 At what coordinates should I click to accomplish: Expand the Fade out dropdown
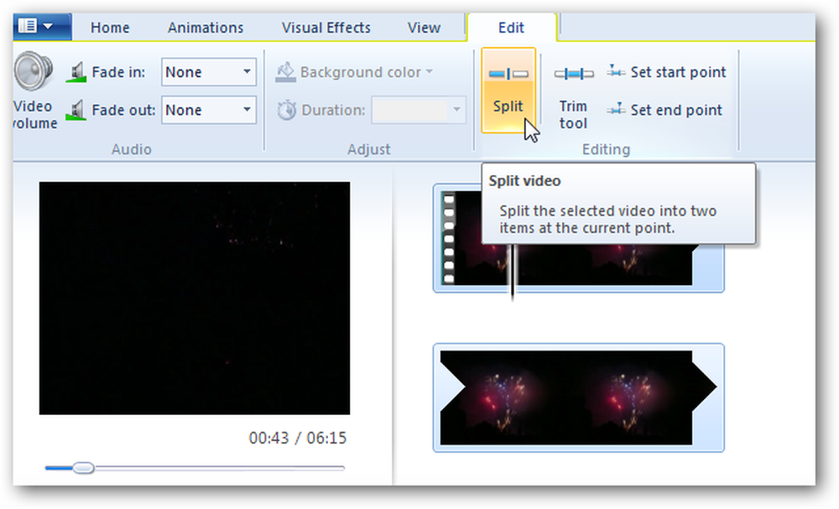point(247,110)
